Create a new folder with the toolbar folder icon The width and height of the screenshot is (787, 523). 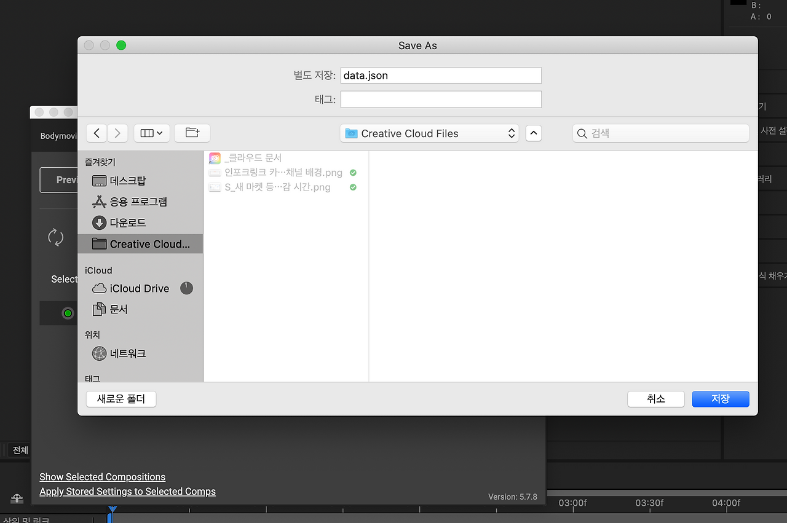(x=192, y=133)
